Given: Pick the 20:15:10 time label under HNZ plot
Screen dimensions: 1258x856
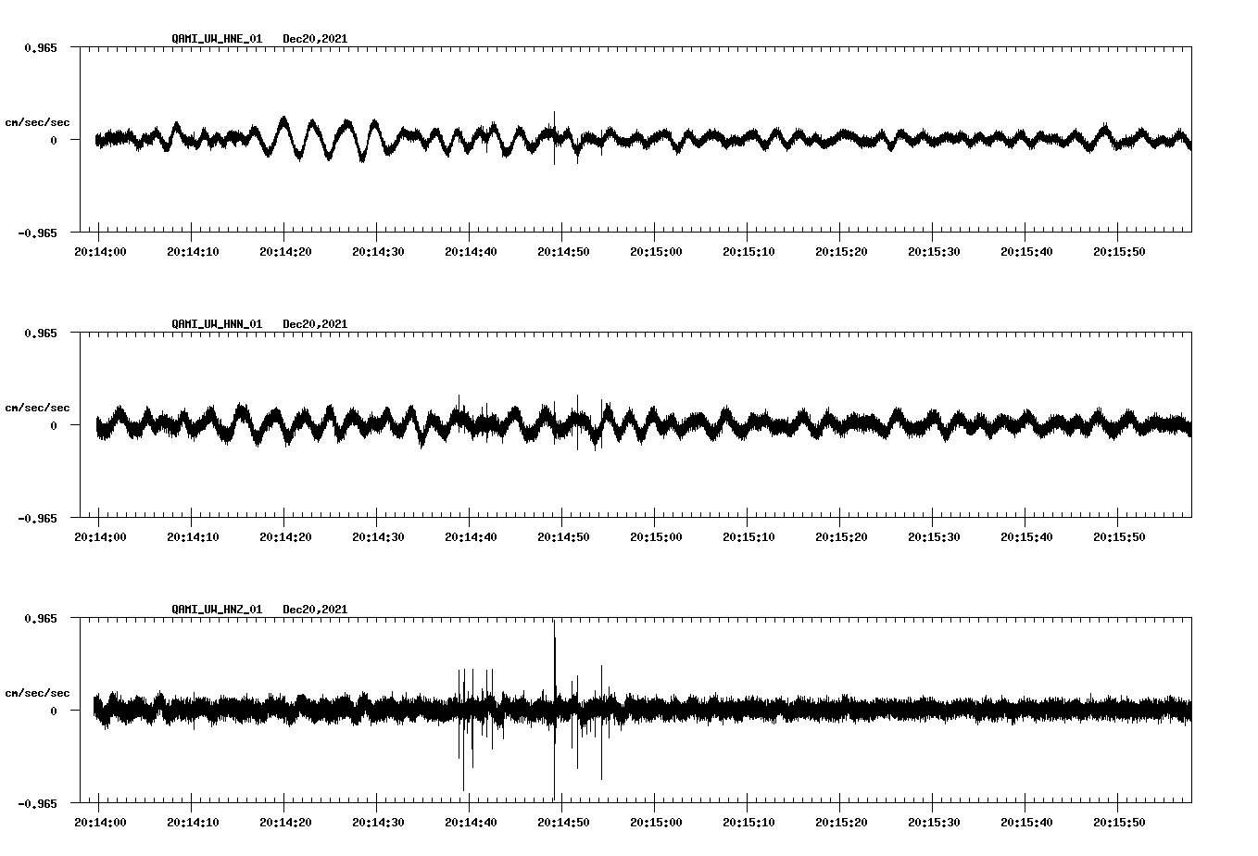Looking at the screenshot, I should 749,823.
